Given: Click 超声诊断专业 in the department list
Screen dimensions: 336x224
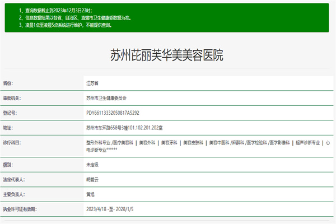Looking at the screenshot, I should click(307, 143).
